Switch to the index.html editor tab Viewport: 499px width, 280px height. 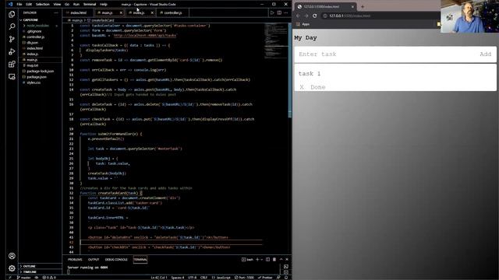pos(78,12)
